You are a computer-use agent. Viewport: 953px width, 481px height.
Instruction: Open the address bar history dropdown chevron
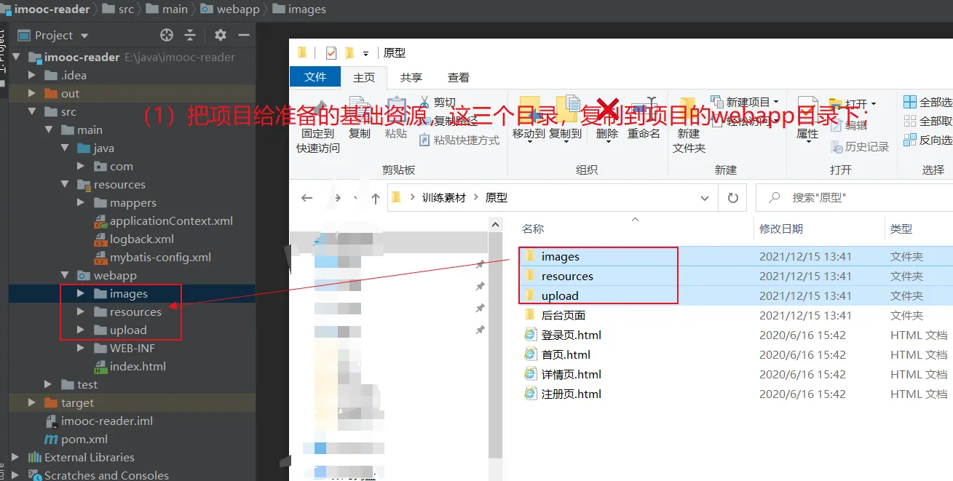coord(704,197)
